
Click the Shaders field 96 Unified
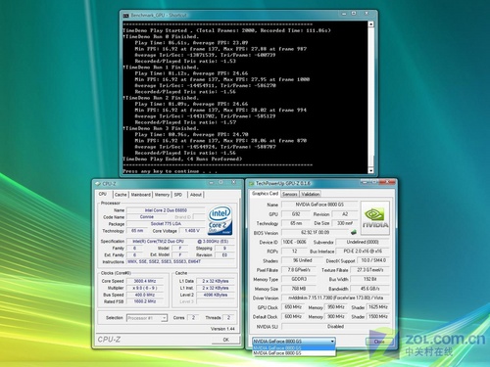pos(303,260)
